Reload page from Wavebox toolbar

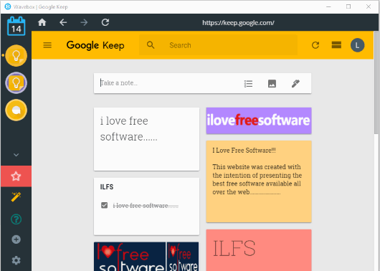click(x=105, y=22)
